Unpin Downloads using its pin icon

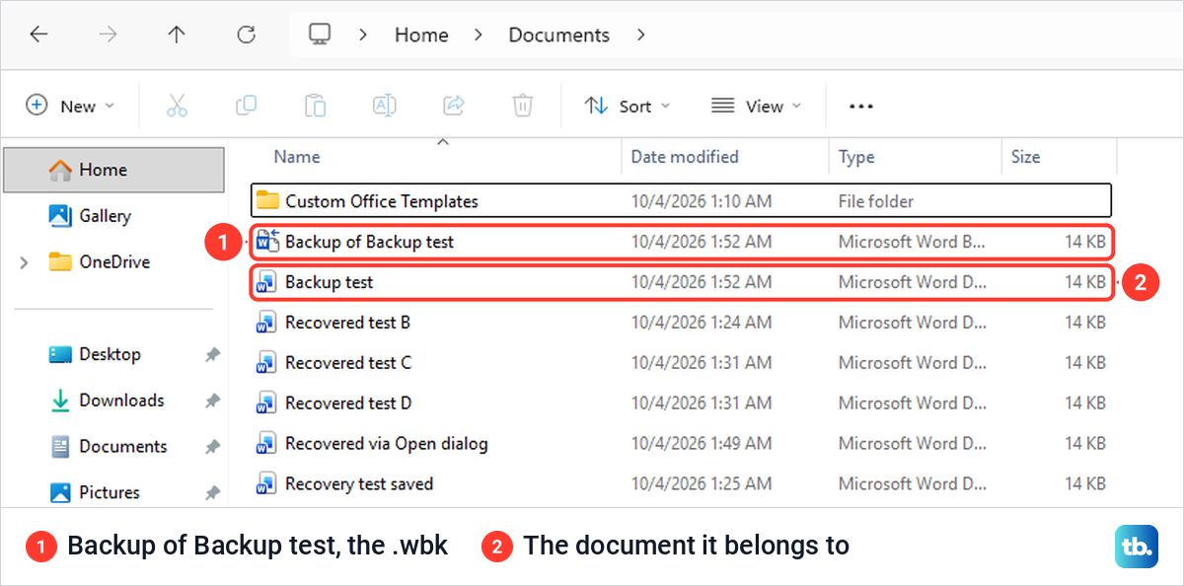coord(211,401)
